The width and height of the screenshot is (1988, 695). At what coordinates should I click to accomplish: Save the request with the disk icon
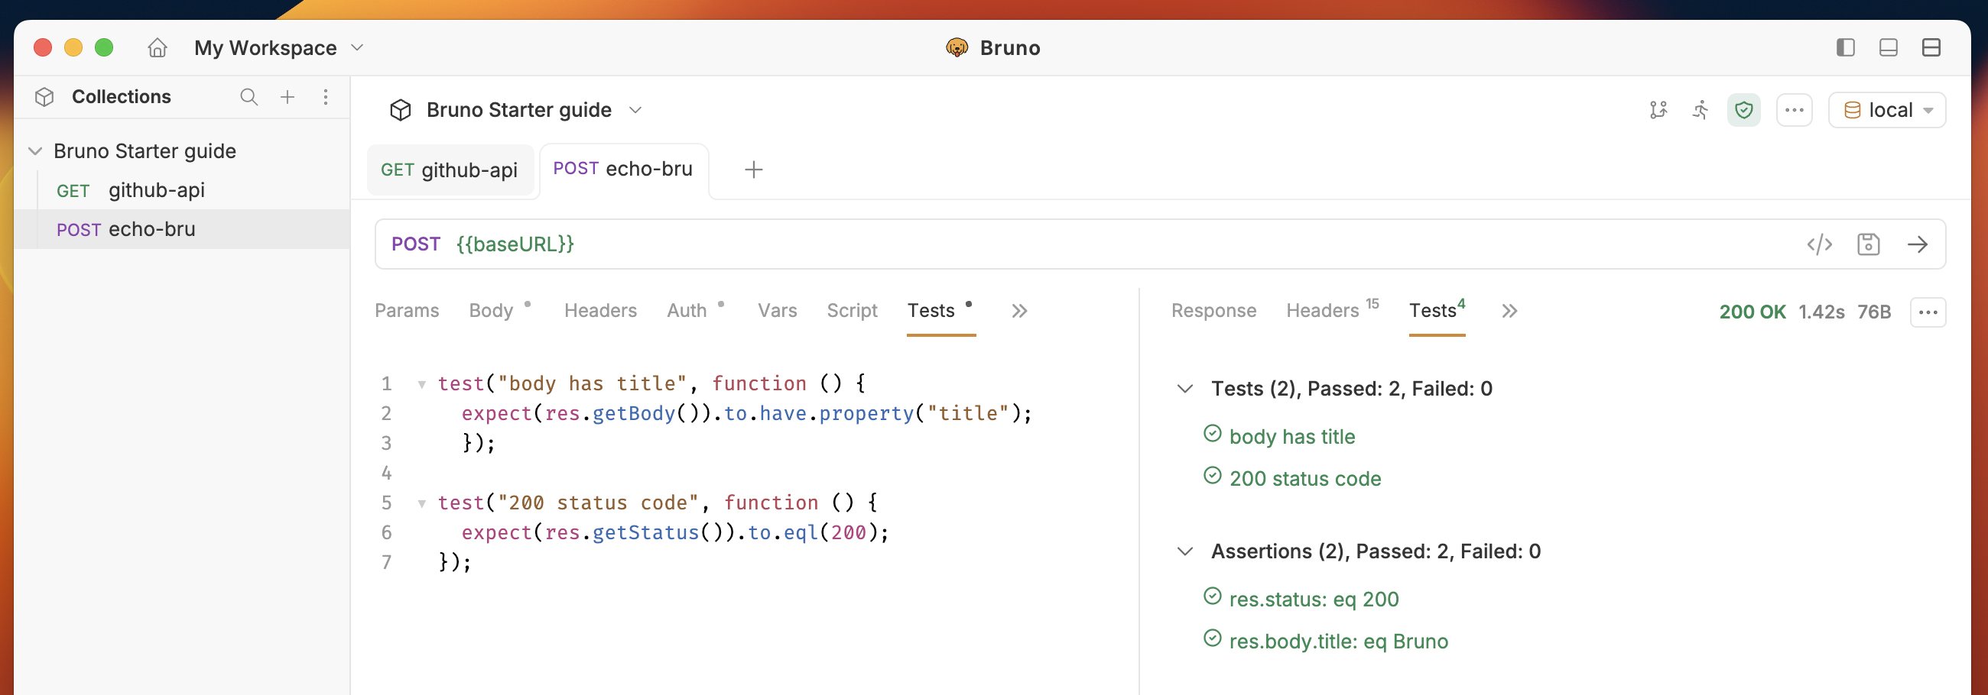coord(1869,244)
